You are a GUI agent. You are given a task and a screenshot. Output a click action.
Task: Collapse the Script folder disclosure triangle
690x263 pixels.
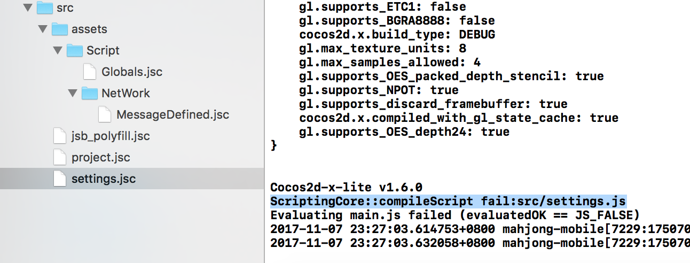coord(58,50)
